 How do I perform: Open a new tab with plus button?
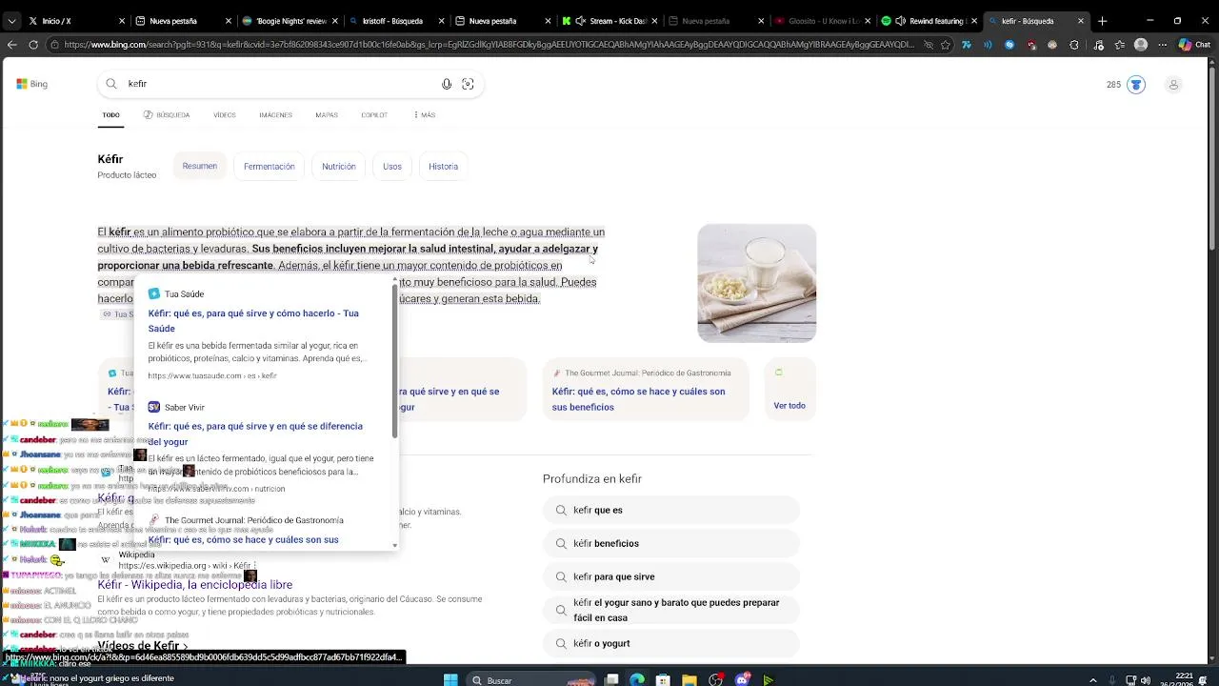point(1102,21)
